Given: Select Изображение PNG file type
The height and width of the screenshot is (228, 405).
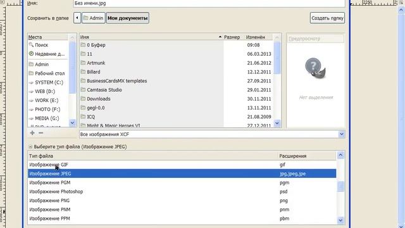Looking at the screenshot, I should [x=182, y=201].
